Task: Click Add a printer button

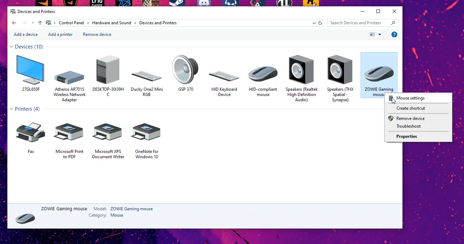Action: 60,34
